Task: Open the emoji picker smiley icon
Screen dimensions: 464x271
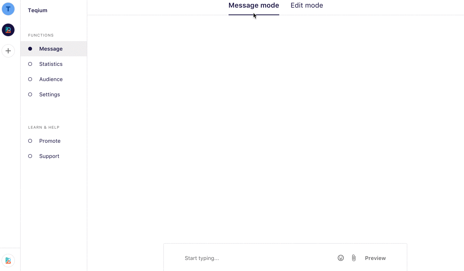Action: tap(341, 258)
